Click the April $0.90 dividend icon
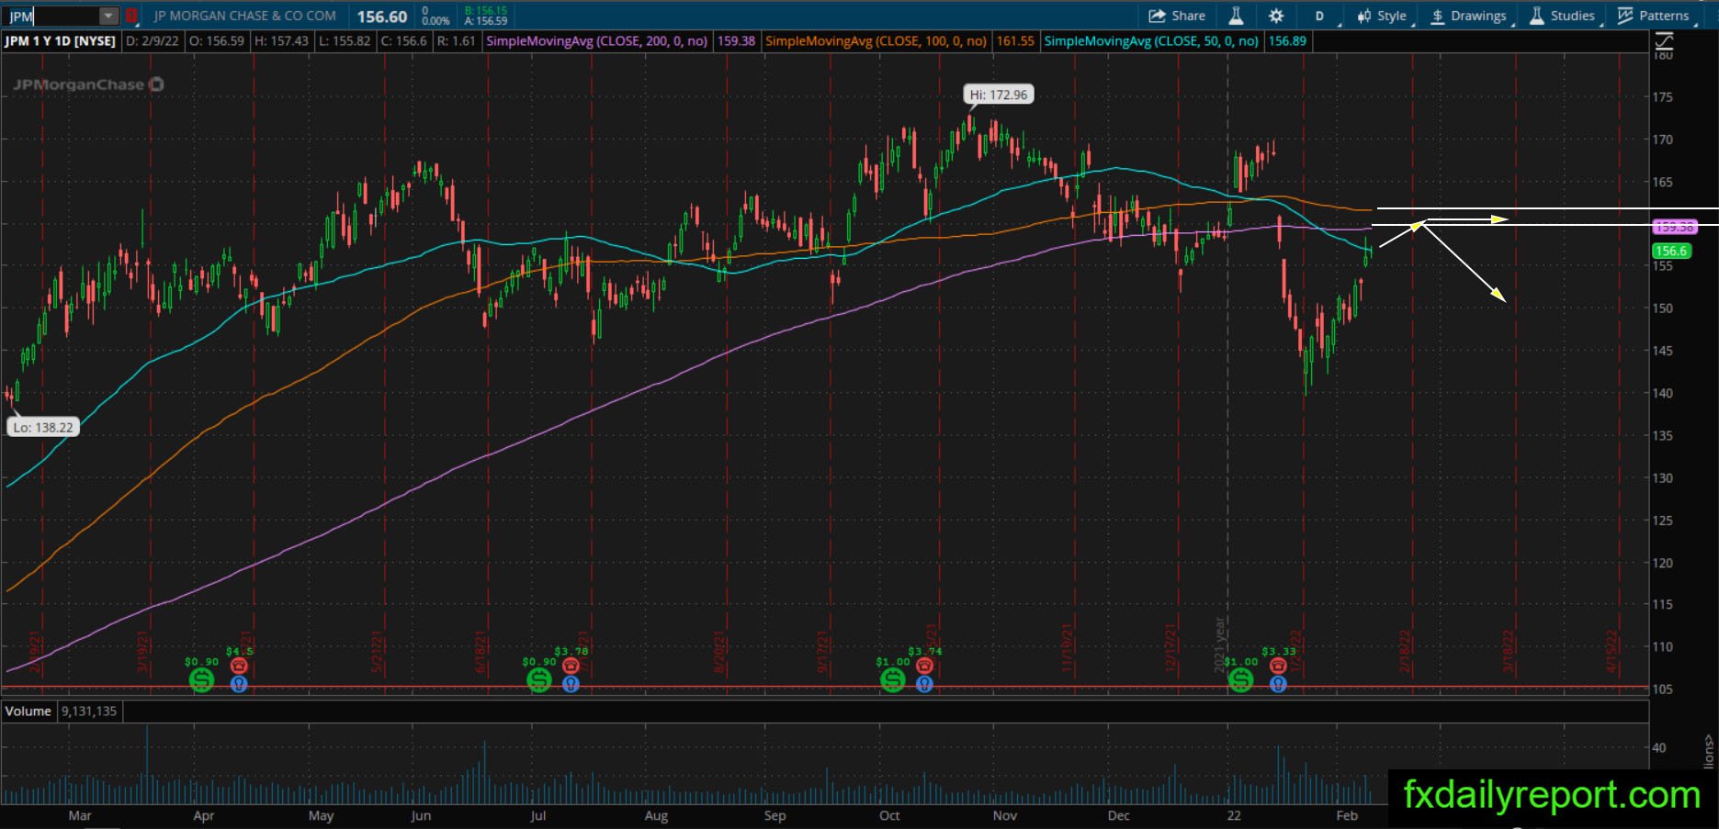Screen dimensions: 1719x829 coord(201,680)
